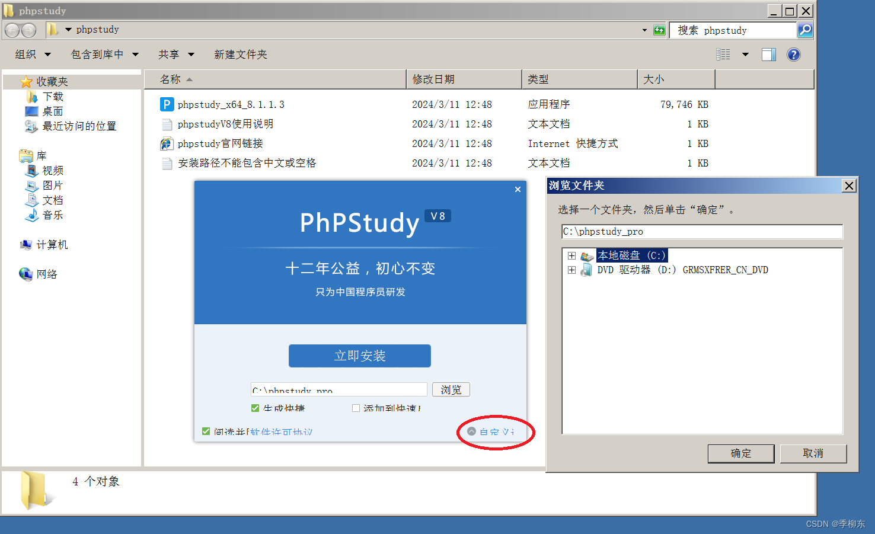The height and width of the screenshot is (534, 875).
Task: Open the address bar history dropdown
Action: click(x=644, y=30)
